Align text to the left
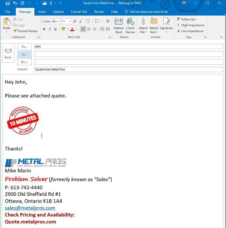The width and height of the screenshot is (226, 228). (83, 29)
